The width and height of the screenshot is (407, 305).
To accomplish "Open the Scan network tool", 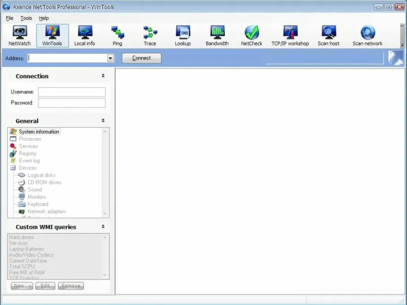I will [x=367, y=36].
